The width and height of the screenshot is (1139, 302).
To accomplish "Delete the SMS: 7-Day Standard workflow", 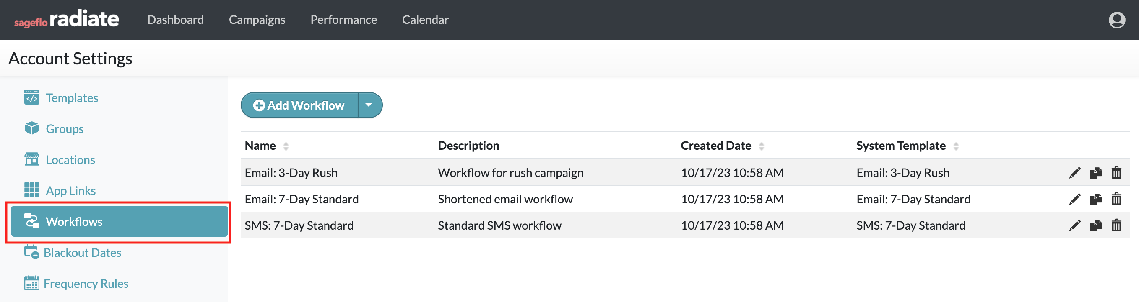I will [1116, 226].
